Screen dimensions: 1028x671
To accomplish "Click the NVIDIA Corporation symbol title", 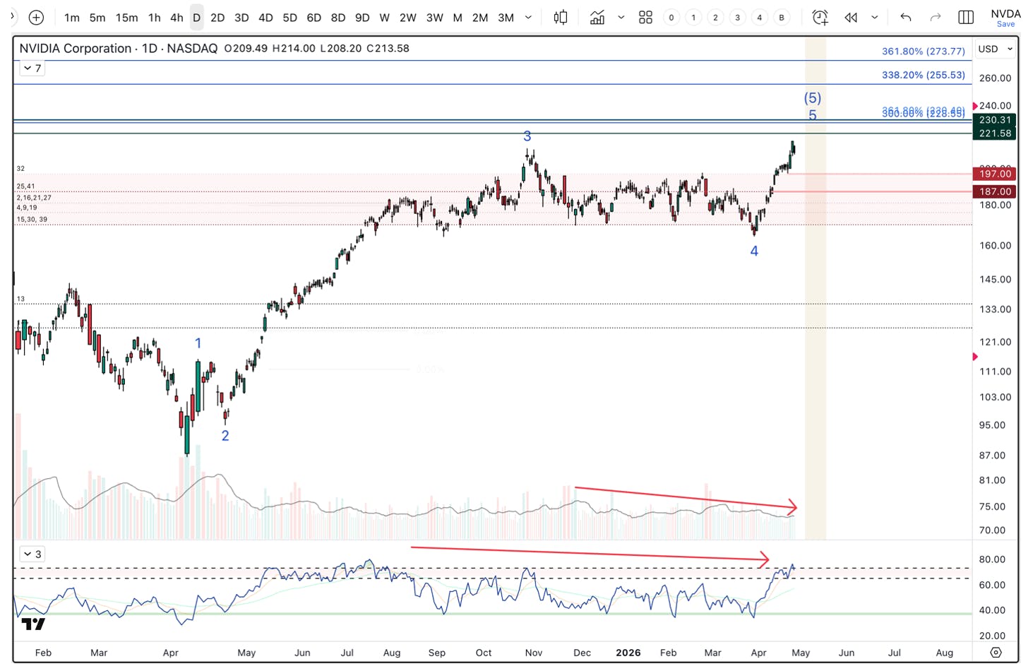I will 76,49.
